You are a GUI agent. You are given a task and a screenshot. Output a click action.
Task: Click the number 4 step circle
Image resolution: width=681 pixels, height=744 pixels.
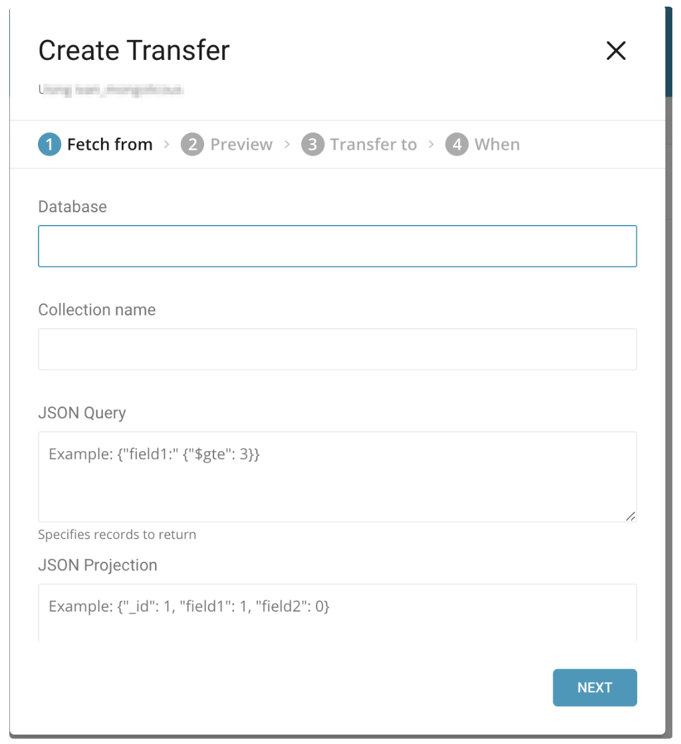coord(456,144)
